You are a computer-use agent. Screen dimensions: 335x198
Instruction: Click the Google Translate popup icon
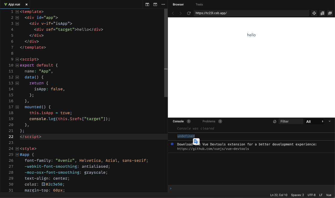[196, 141]
